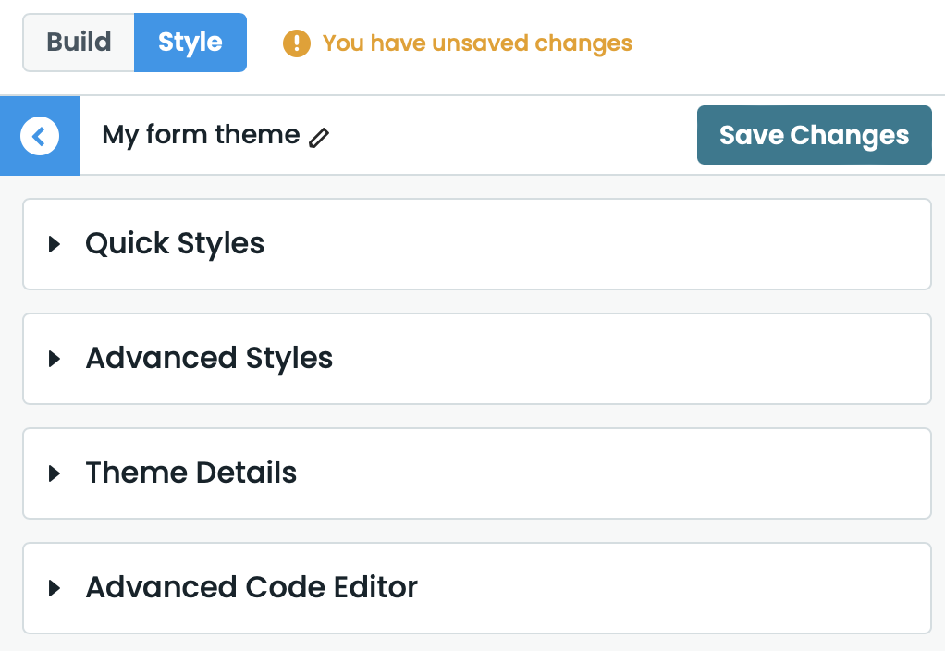Open the Quick Styles section label
This screenshot has width=945, height=651.
(x=175, y=244)
